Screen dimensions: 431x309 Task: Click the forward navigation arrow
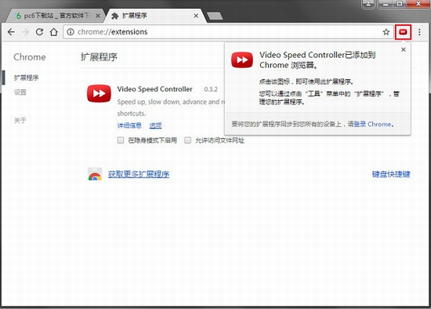(x=25, y=32)
